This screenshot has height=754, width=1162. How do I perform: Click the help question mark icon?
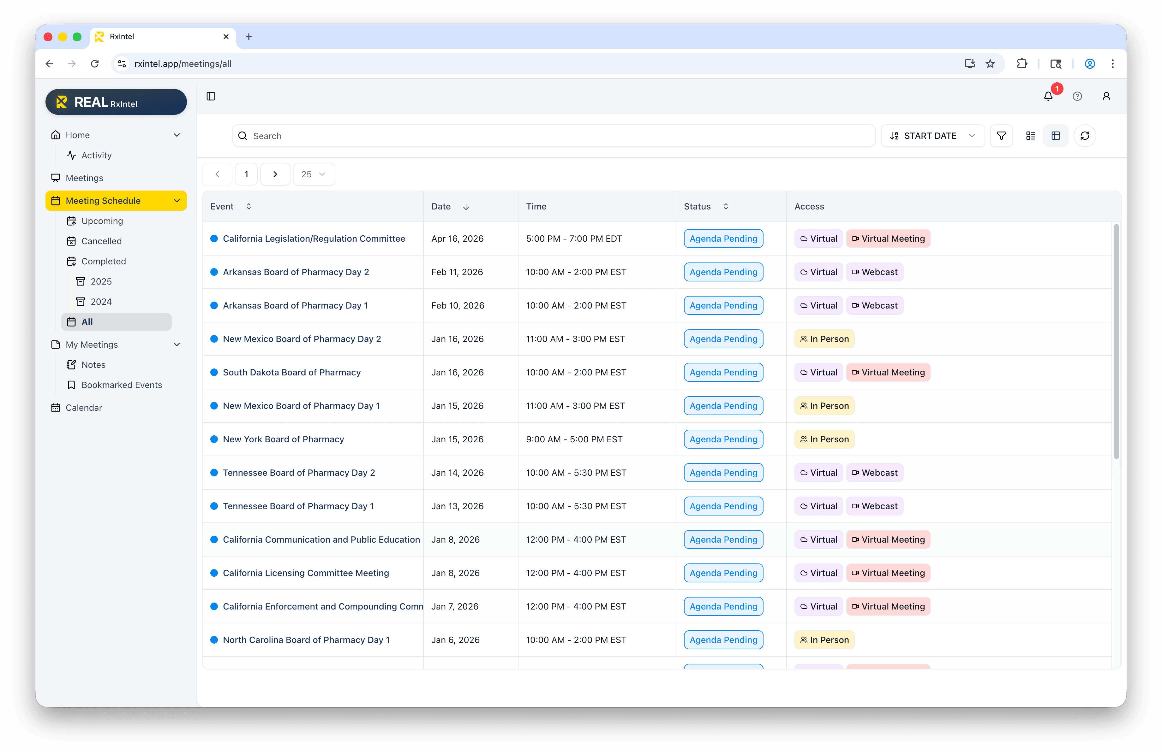pyautogui.click(x=1077, y=96)
